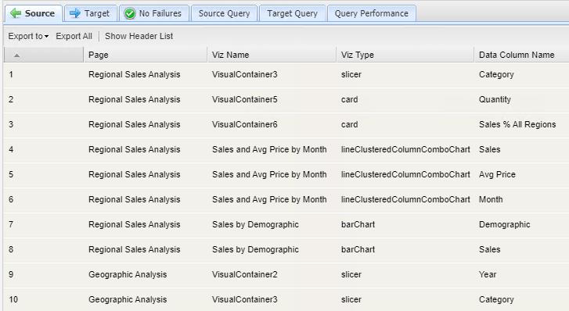Image resolution: width=569 pixels, height=311 pixels.
Task: Switch to the Target tab
Action: pyautogui.click(x=90, y=13)
